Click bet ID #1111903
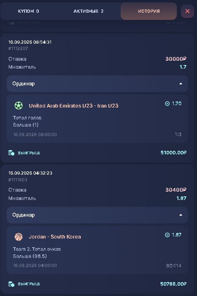 tap(18, 180)
